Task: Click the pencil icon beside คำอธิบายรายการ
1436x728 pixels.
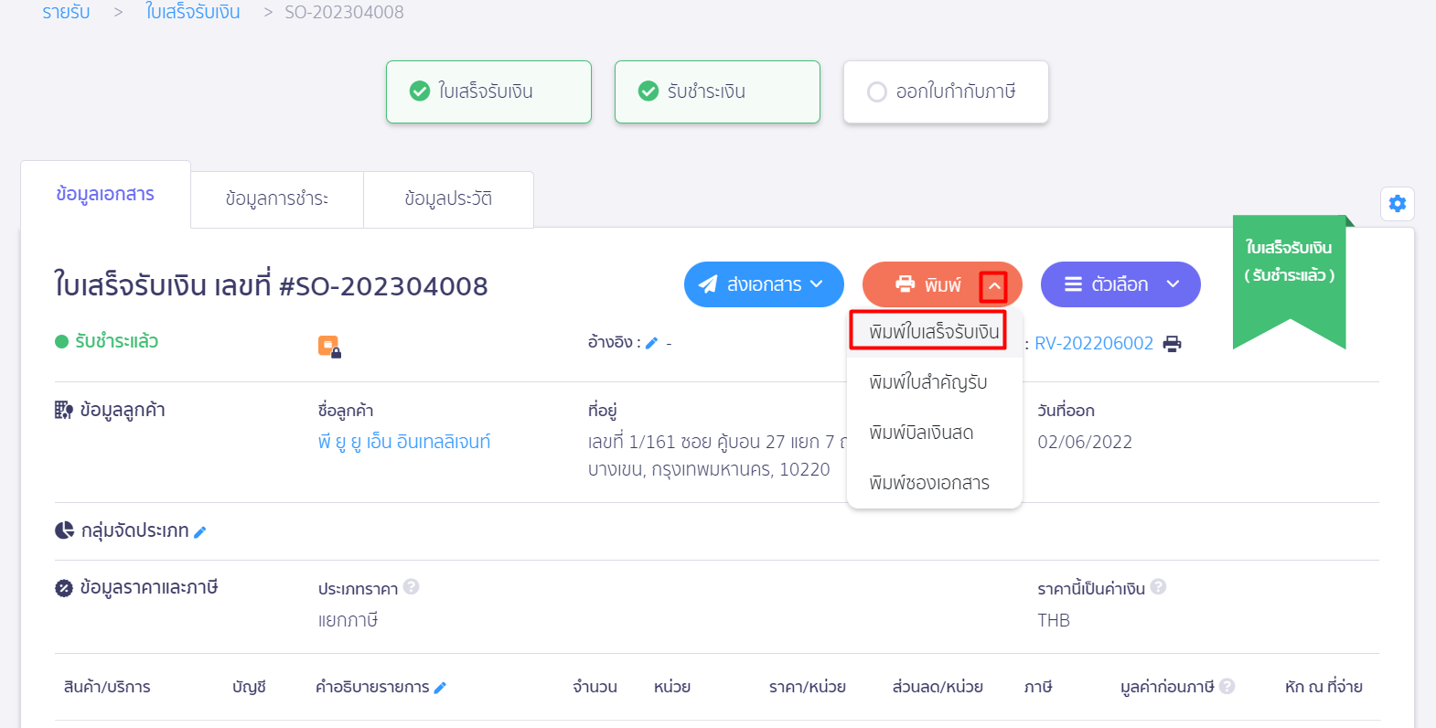Action: pos(441,686)
